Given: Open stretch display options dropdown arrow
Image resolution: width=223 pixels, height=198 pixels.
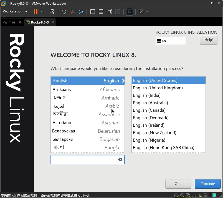Looking at the screenshot, I should point(147,12).
